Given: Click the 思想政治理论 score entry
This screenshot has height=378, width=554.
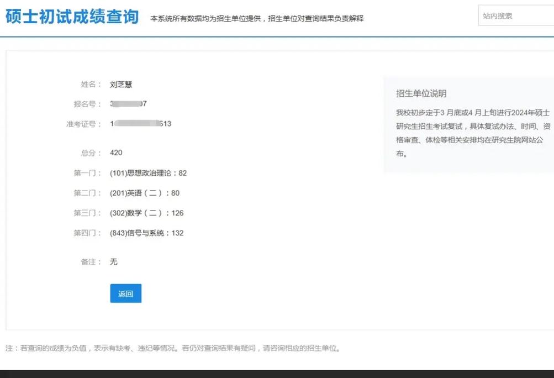Looking at the screenshot, I should (x=149, y=173).
